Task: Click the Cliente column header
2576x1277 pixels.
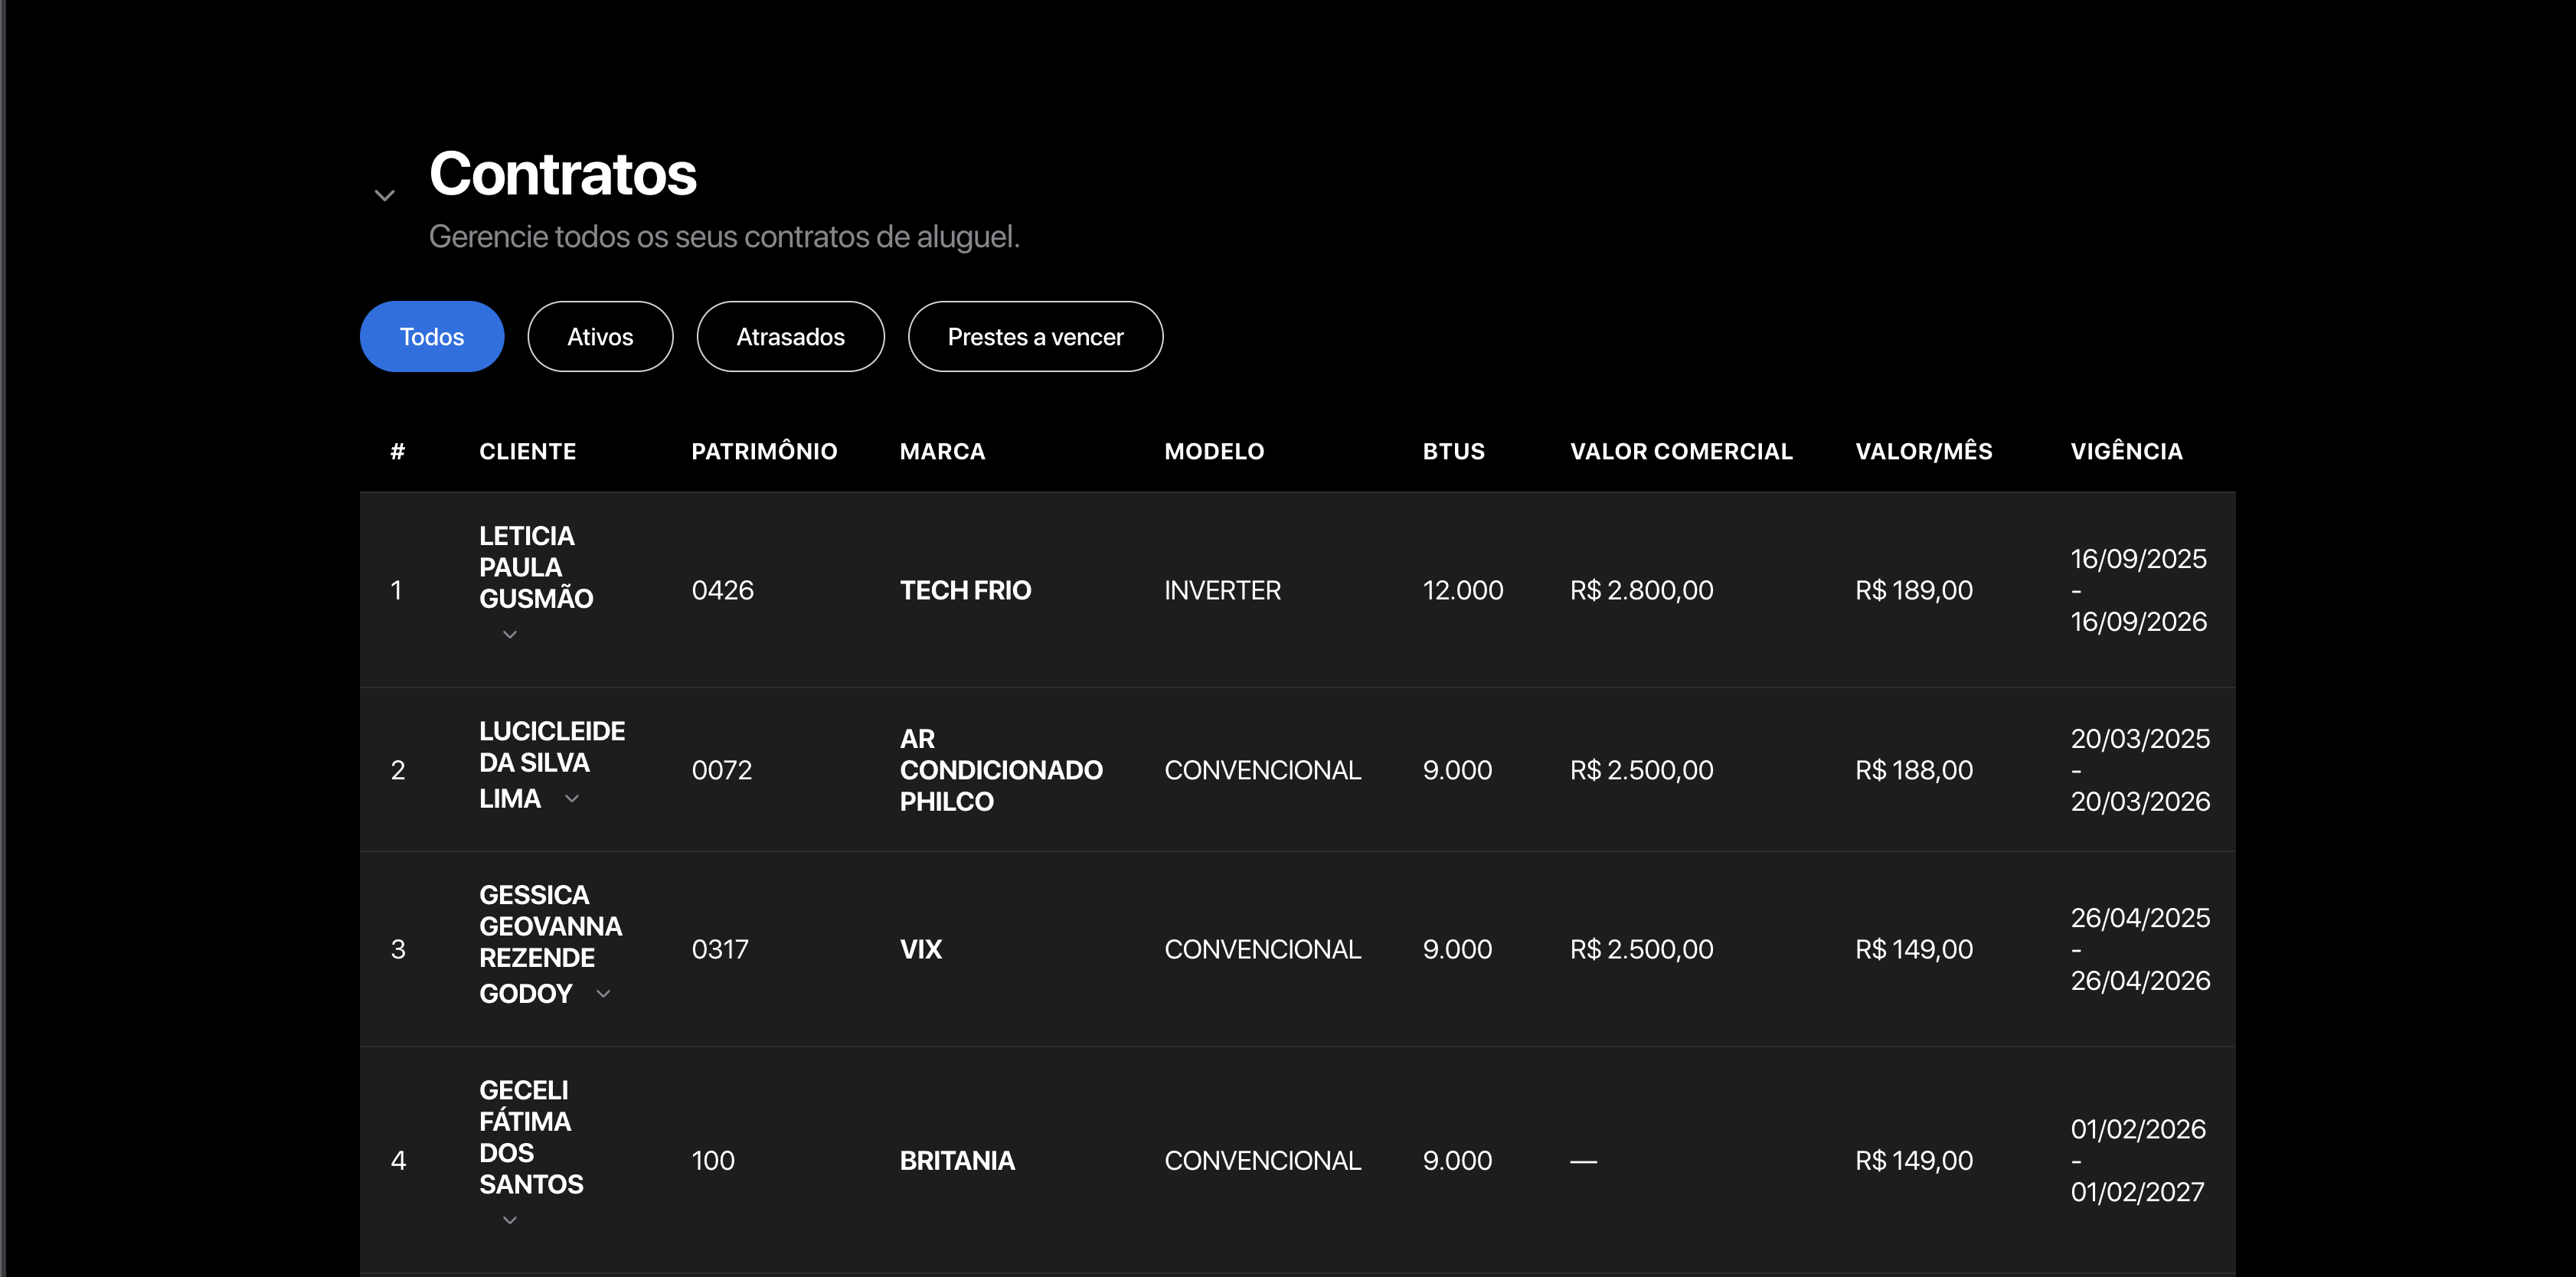Action: point(527,452)
